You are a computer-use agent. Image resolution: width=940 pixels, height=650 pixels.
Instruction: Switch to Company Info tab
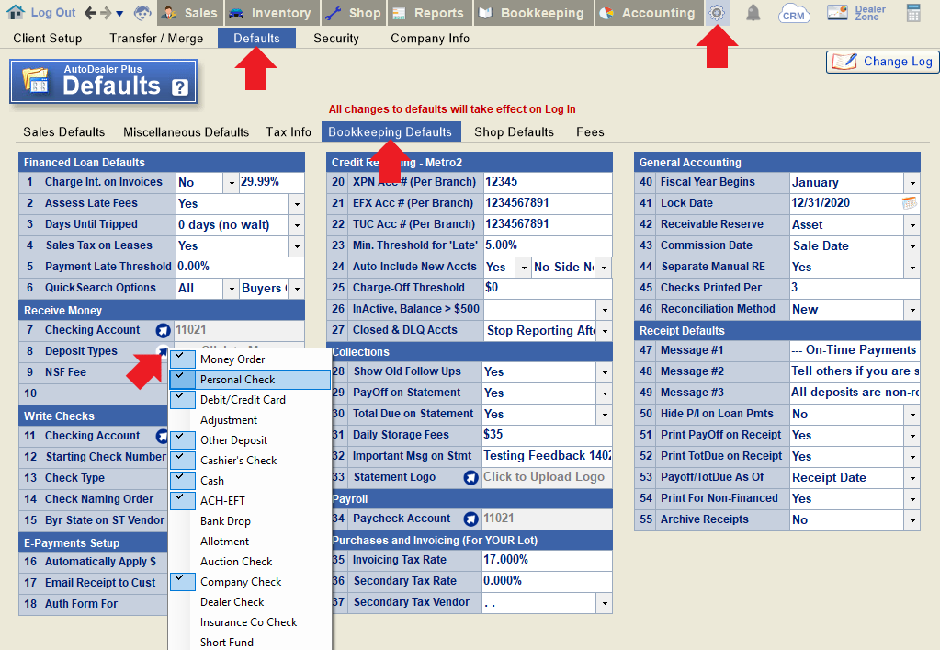point(430,39)
